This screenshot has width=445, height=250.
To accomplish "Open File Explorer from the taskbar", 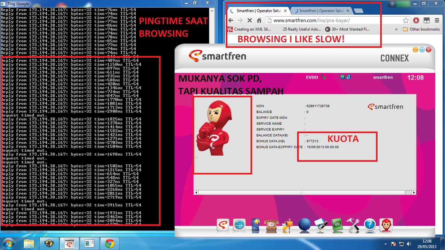I will coord(29,243).
